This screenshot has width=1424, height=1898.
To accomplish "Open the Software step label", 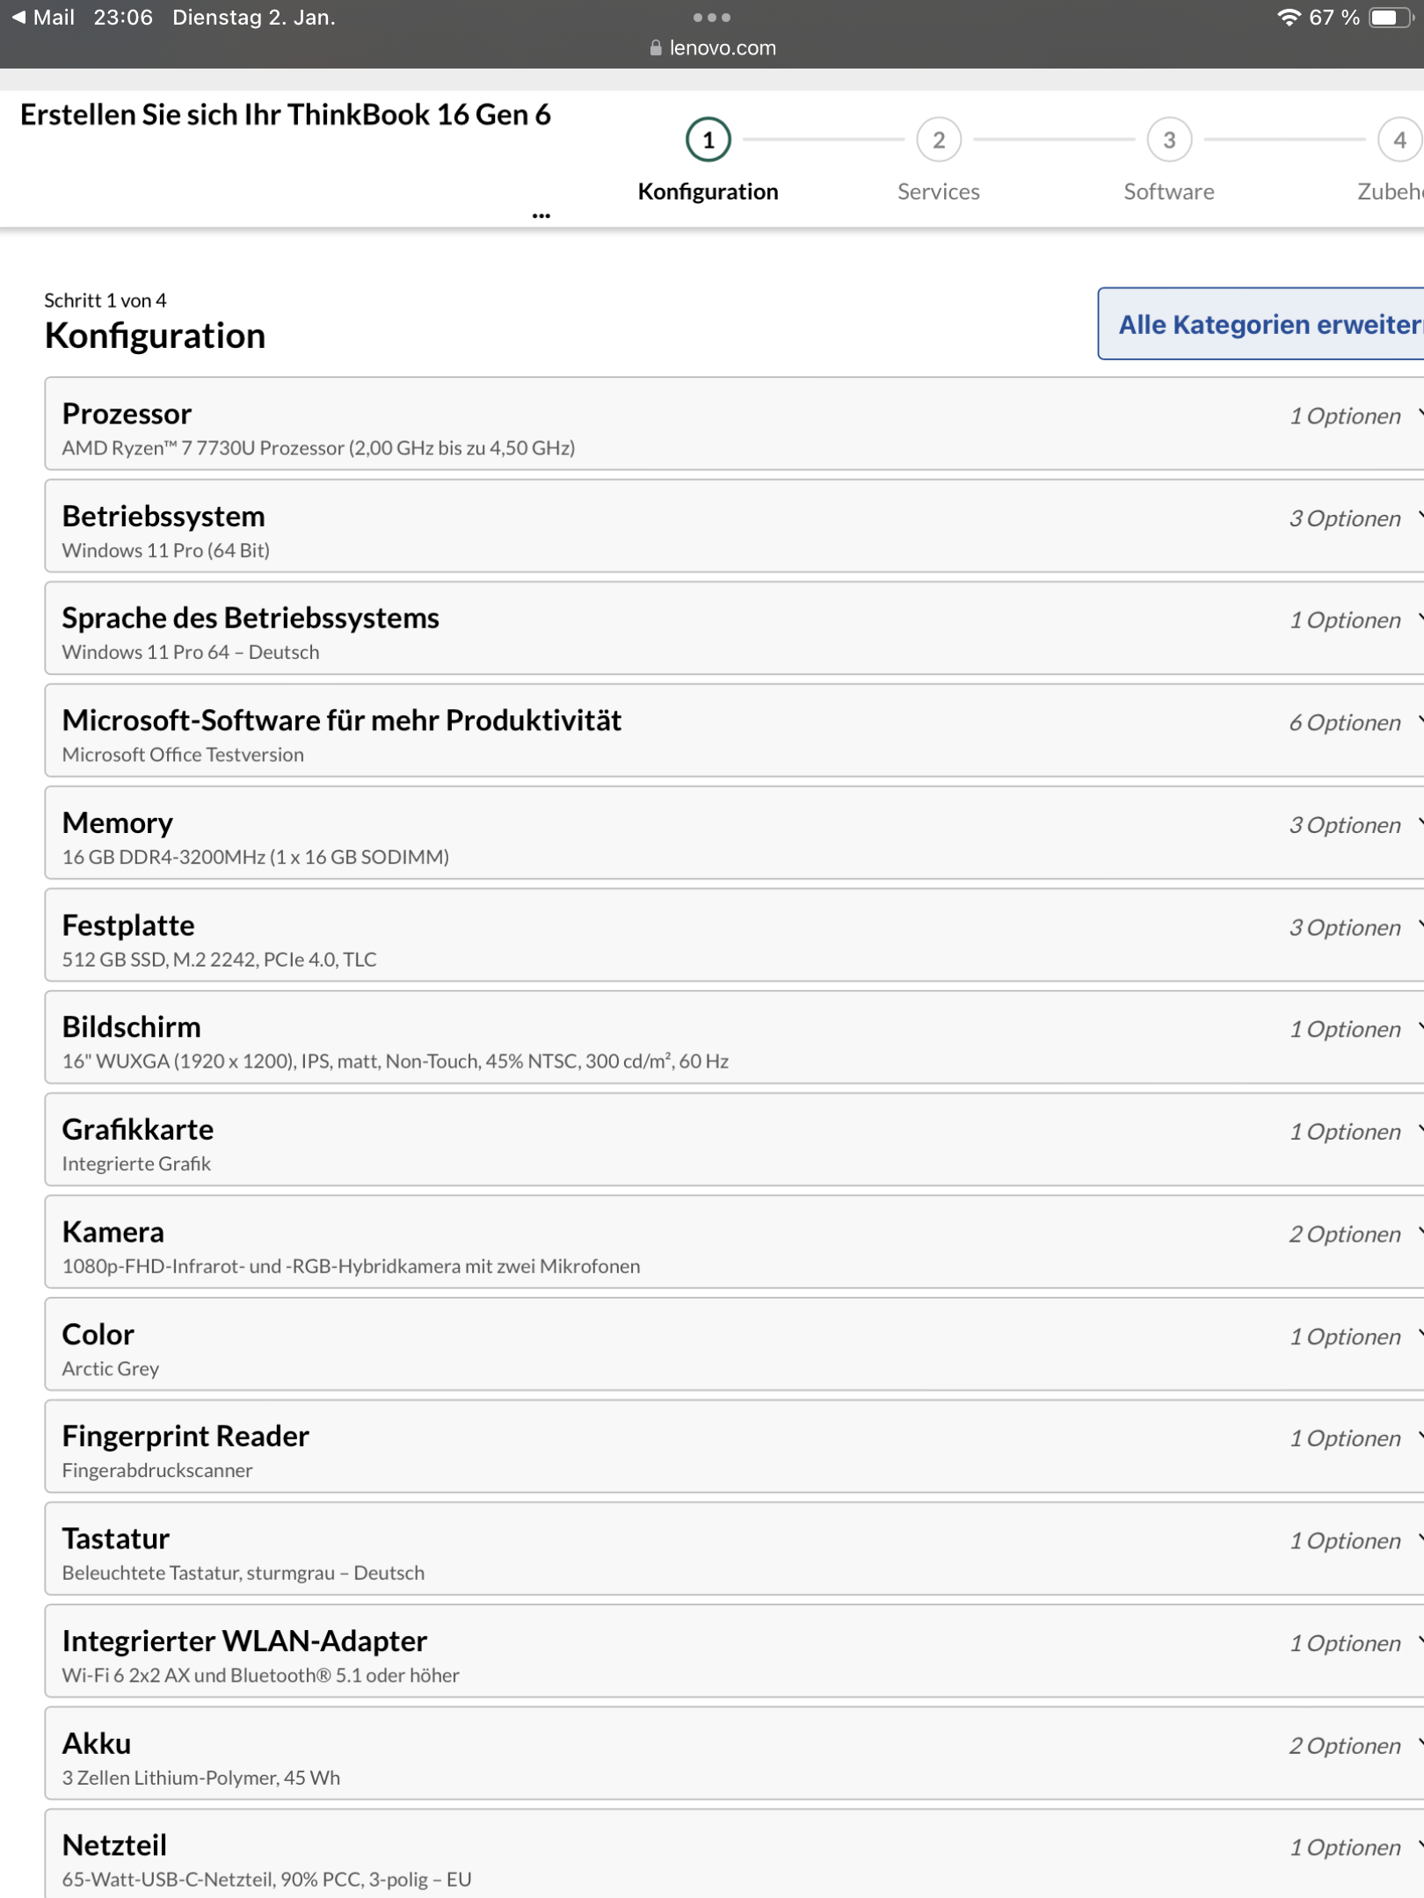I will (1168, 192).
